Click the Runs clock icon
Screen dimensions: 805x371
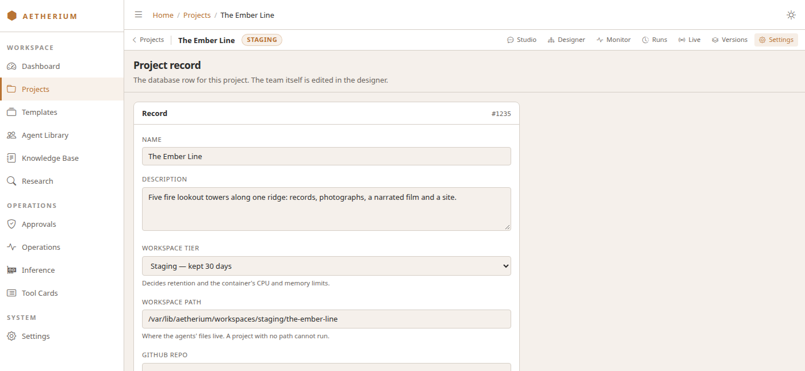[646, 40]
